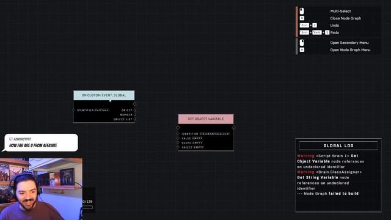Click the Identifier value field on On Custom Event node
The image size is (391, 220).
coord(102,110)
